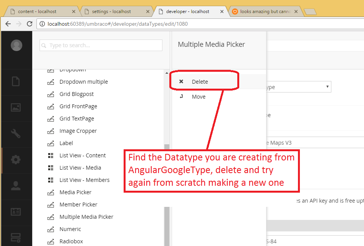The image size is (364, 246).
Task: Close the settings - localhost tab
Action: pos(148,12)
